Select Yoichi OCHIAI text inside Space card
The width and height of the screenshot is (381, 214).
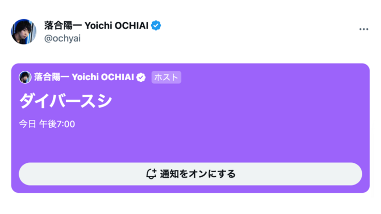point(103,78)
